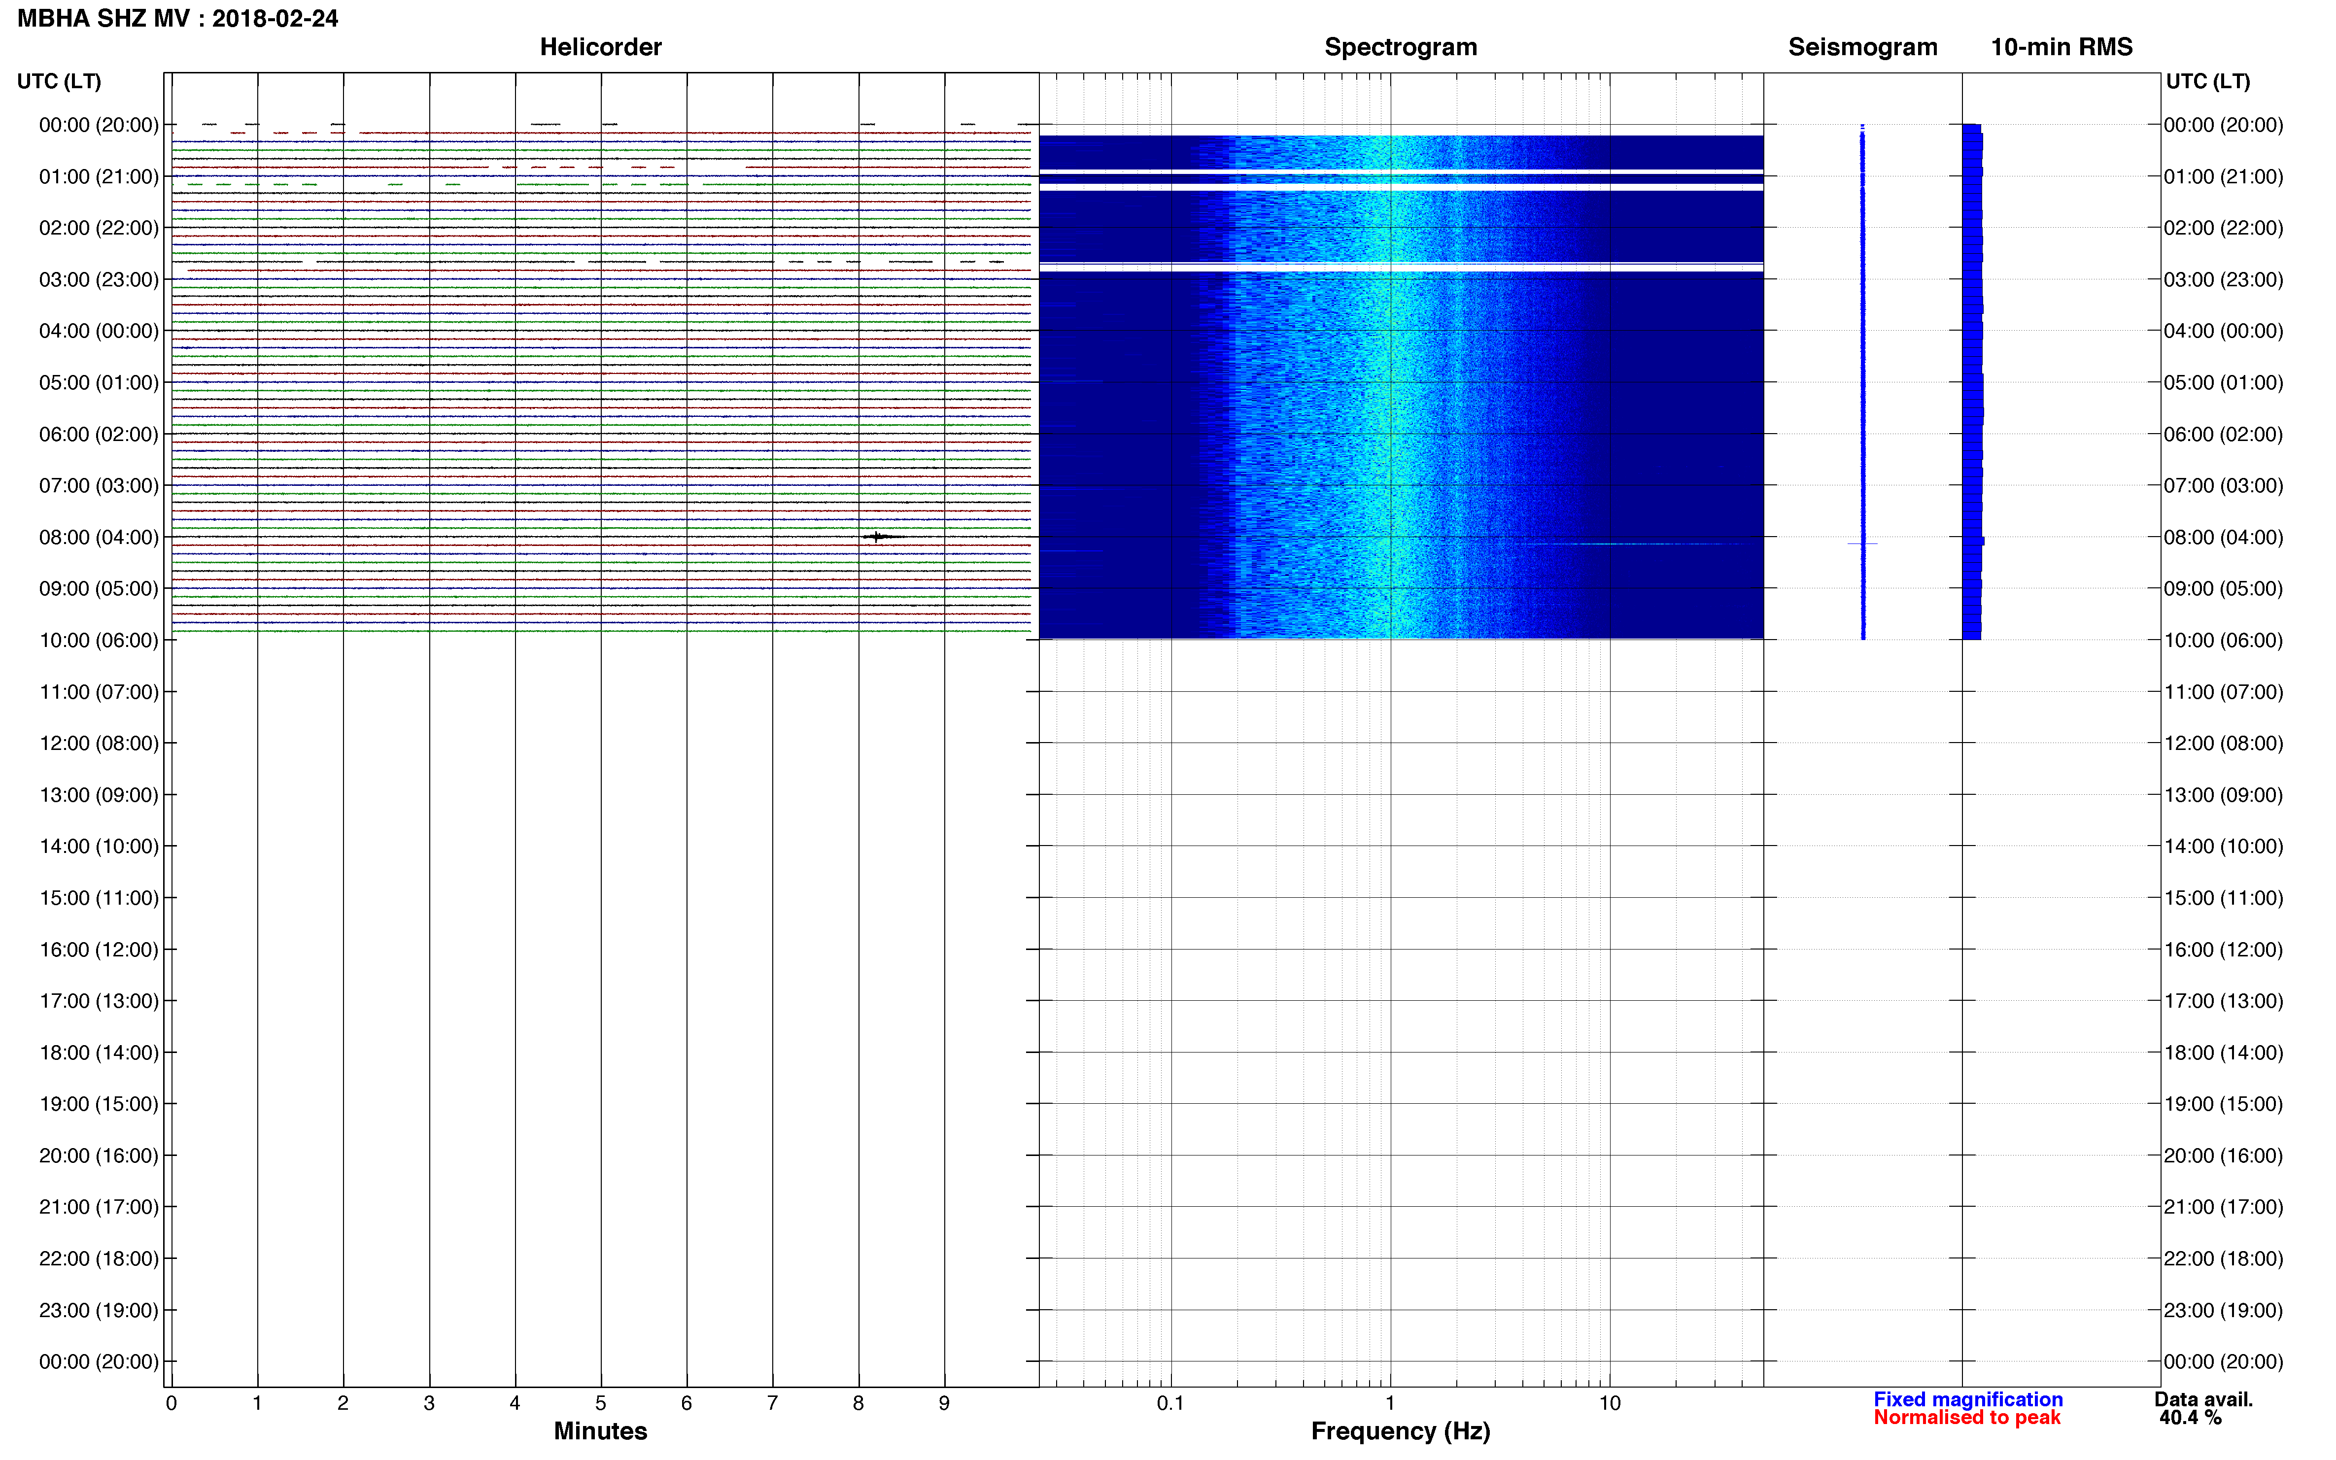
Task: Click the title 'MBHA SHZ MV : 2018-02-24'
Action: (x=178, y=18)
